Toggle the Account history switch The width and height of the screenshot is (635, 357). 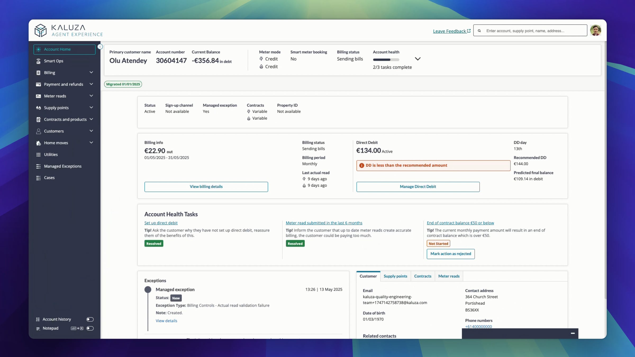[x=90, y=319]
